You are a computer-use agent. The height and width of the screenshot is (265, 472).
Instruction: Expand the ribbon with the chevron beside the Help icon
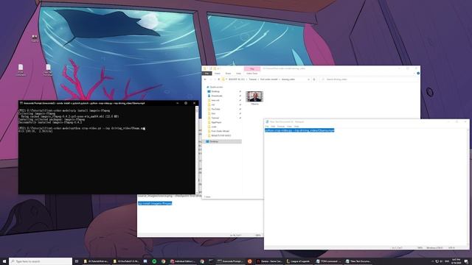(414, 74)
